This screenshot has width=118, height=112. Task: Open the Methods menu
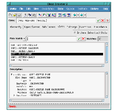[83, 9]
